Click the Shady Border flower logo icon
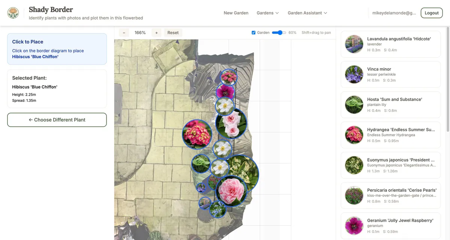The width and height of the screenshot is (450, 240). pos(13,12)
